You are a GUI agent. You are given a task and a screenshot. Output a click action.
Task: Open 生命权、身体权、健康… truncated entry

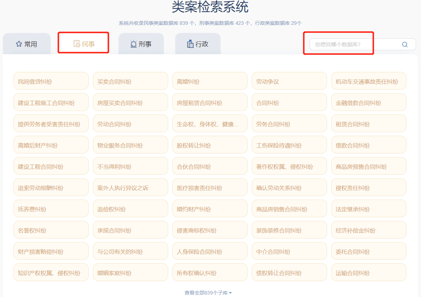pyautogui.click(x=210, y=124)
